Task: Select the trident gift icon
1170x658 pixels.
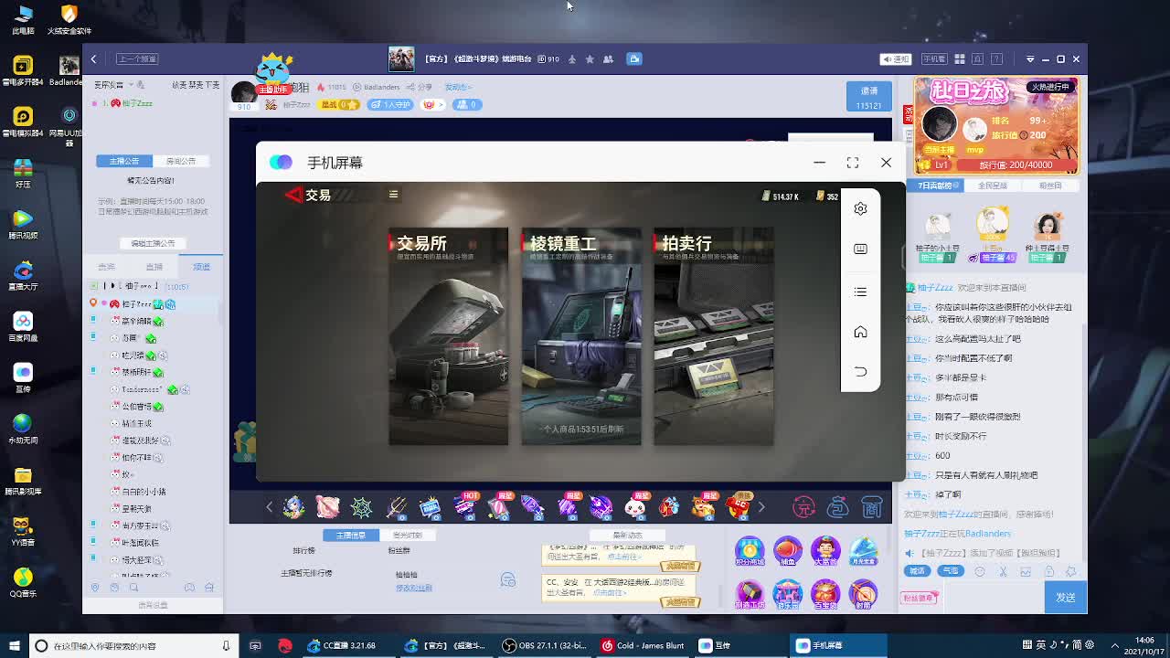Action: [x=396, y=507]
